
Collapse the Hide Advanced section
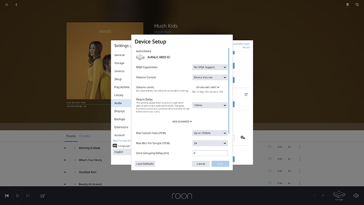coord(182,122)
